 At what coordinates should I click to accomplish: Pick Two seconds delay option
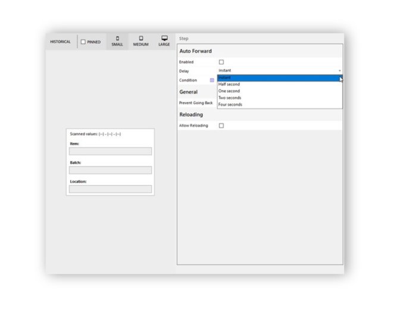point(279,98)
